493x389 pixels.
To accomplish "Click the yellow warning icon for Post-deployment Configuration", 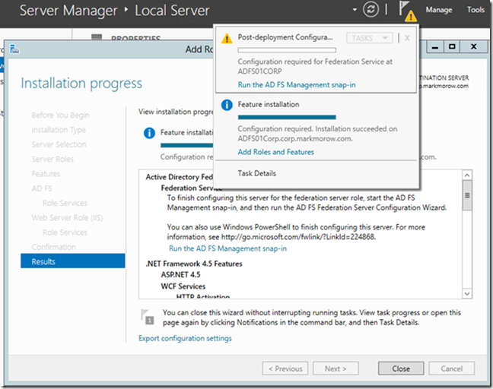I will (227, 38).
